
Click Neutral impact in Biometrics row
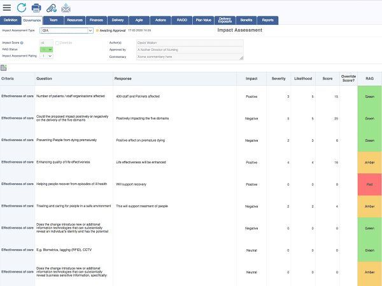point(251,250)
